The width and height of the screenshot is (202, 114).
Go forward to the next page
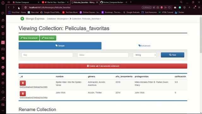pos(14,7)
